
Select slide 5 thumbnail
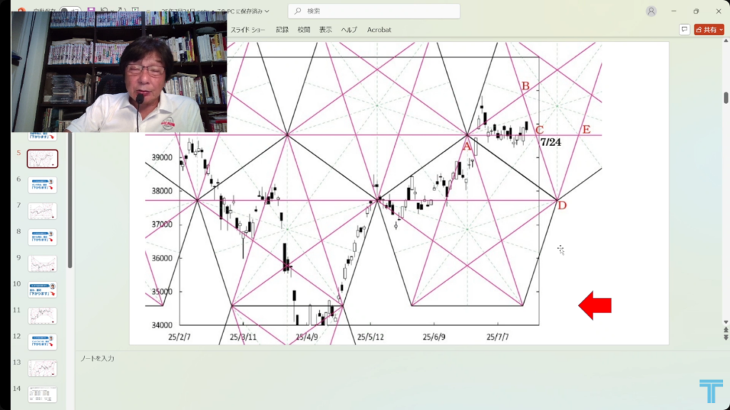pos(42,159)
